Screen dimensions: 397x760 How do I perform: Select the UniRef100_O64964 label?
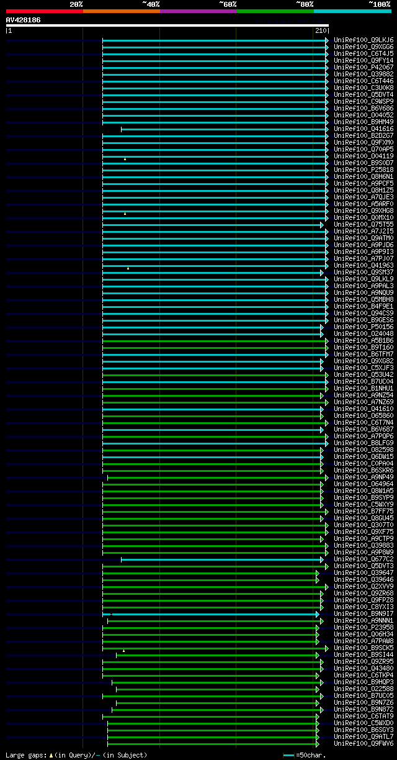[364, 484]
